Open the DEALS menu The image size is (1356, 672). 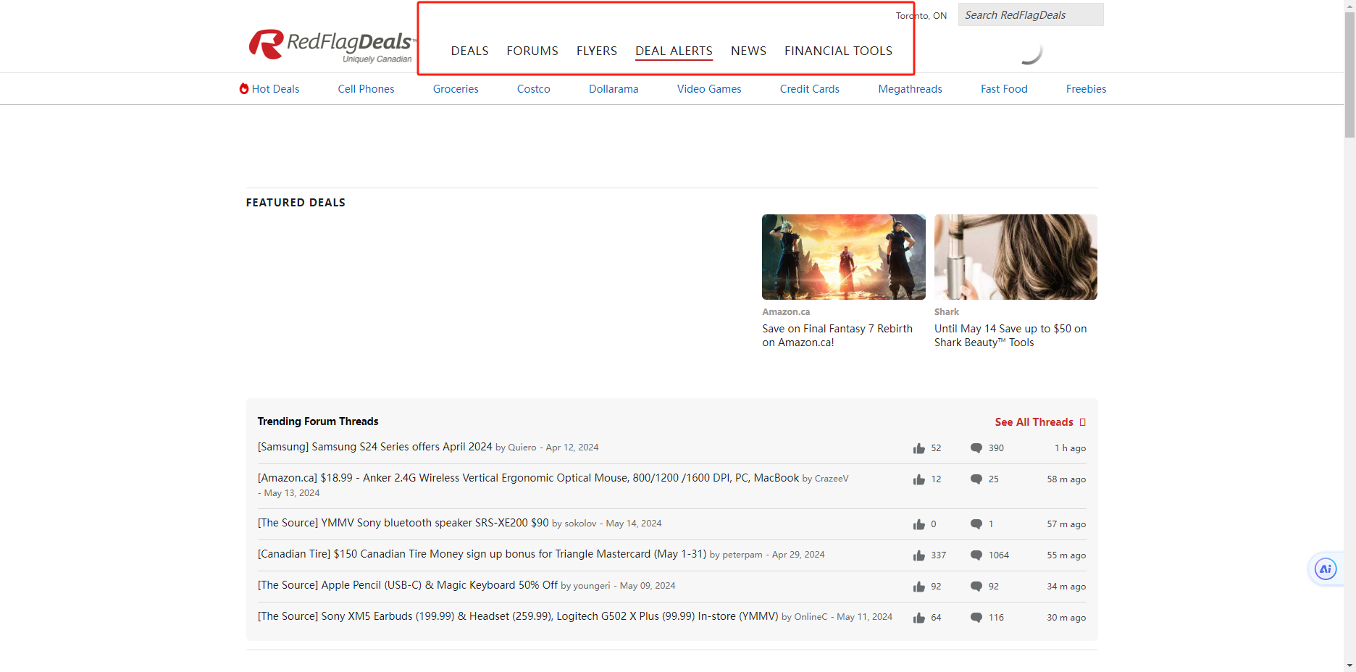pos(469,51)
